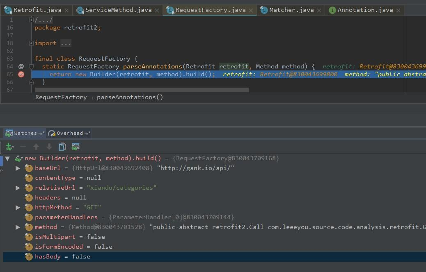Click the "GET" httpMethod value
The height and width of the screenshot is (272, 426).
(92, 207)
